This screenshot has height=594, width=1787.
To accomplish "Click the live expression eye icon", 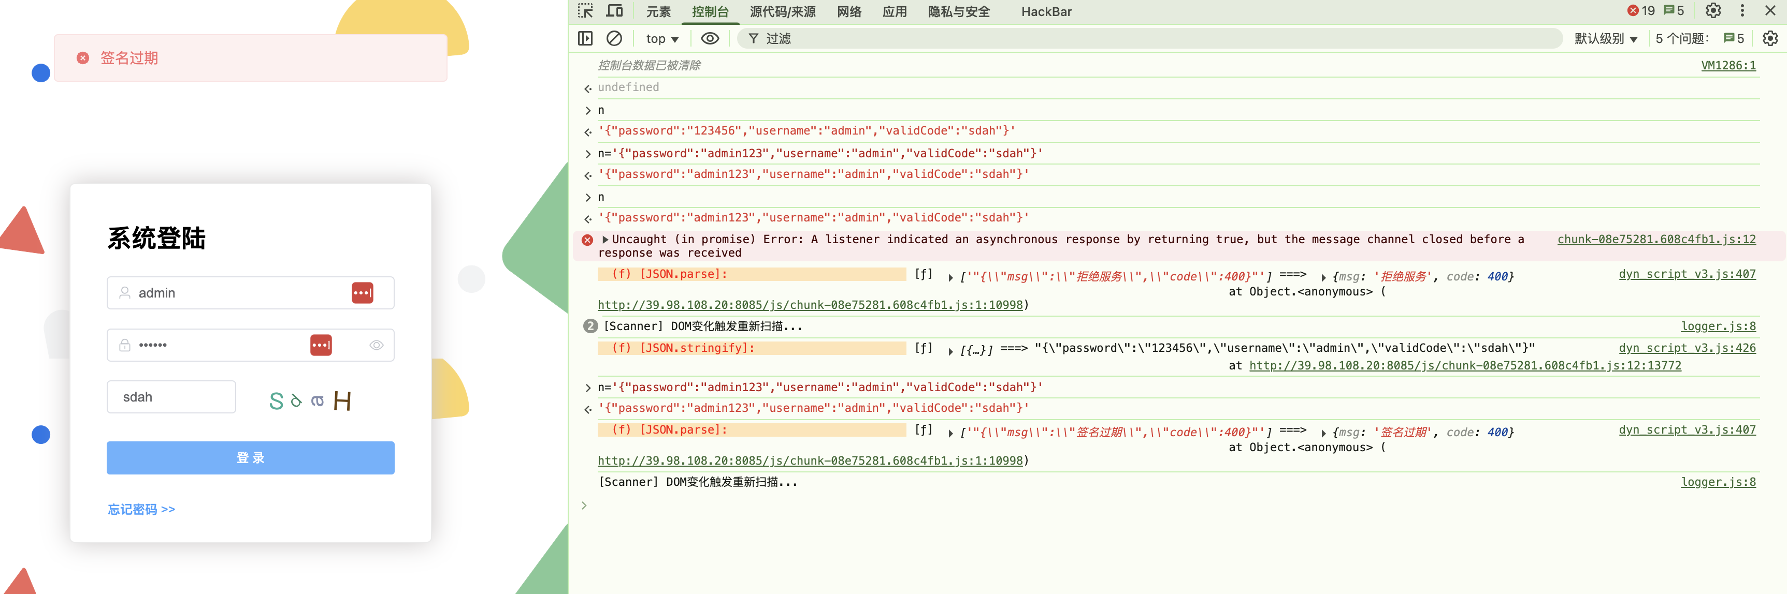I will 710,38.
